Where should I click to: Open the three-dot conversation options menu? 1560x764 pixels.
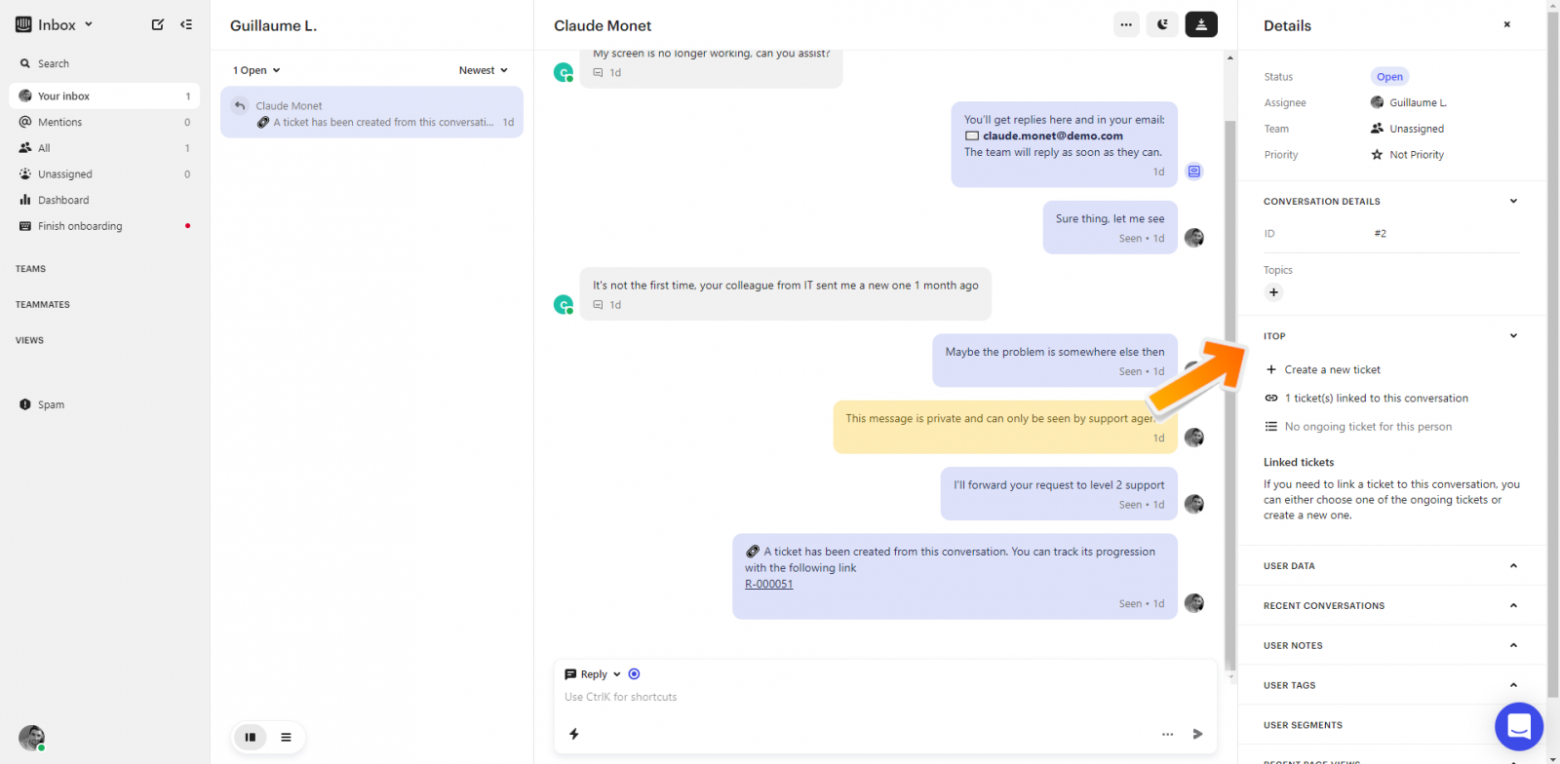pyautogui.click(x=1126, y=25)
